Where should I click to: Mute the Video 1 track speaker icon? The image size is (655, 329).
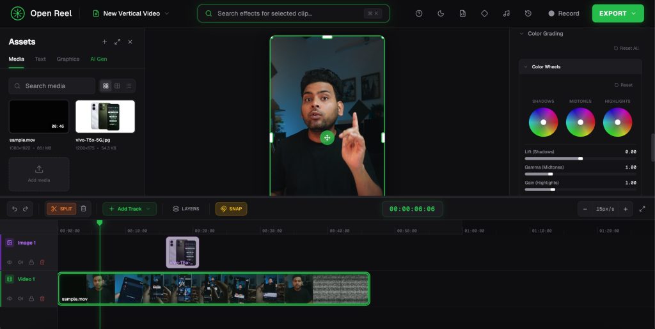[x=20, y=298]
